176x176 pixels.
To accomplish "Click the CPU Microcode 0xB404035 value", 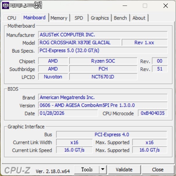I will (153, 113).
